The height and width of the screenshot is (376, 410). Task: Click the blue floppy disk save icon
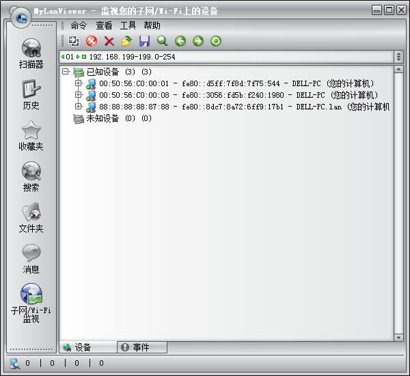[x=144, y=41]
